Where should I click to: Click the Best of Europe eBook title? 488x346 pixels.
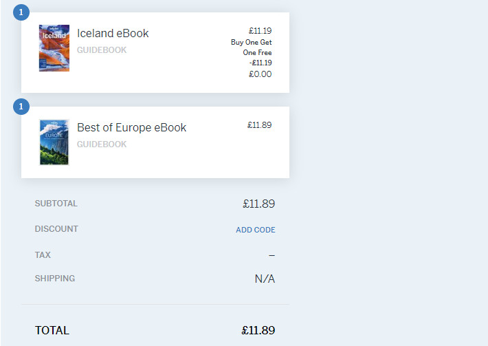click(x=131, y=127)
